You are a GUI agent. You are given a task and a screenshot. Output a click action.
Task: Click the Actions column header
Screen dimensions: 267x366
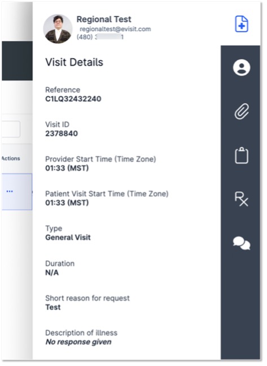pyautogui.click(x=11, y=158)
